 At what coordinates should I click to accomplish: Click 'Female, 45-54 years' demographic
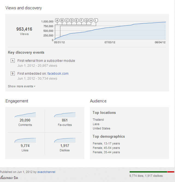[106, 148]
